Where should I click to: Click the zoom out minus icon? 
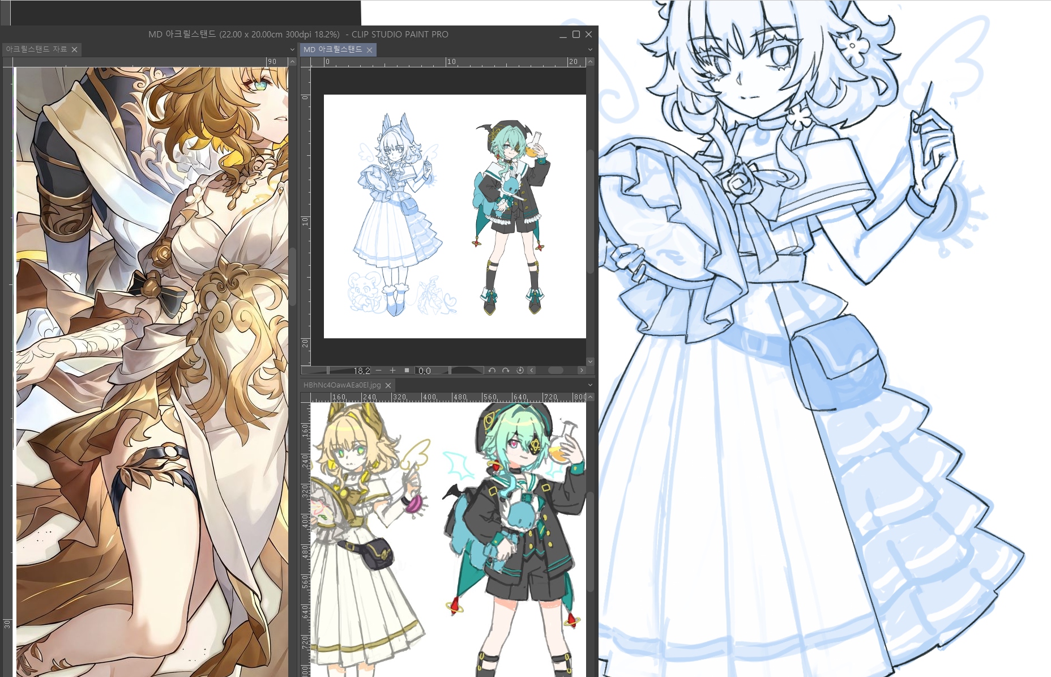pos(379,371)
